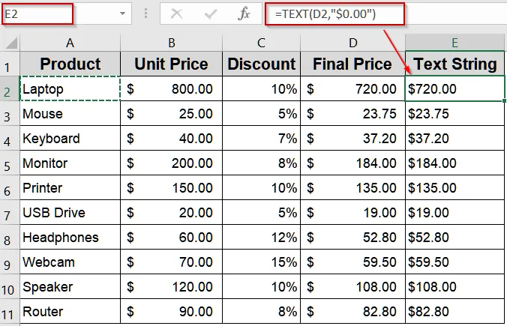Click final price cell 720.00
507x326 pixels.
pos(352,88)
